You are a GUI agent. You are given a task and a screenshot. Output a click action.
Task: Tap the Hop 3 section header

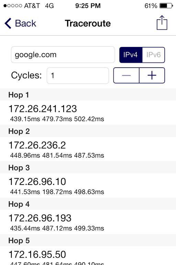[88, 167]
